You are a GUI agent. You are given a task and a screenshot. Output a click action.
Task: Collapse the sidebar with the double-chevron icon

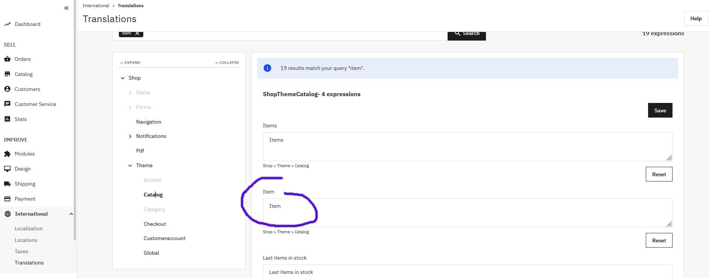coord(67,8)
